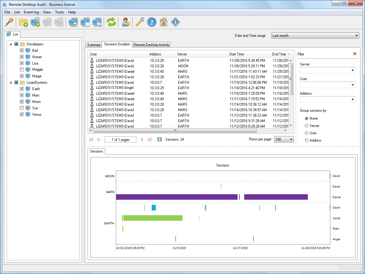The image size is (365, 274).
Task: Check the Maggie computer checkbox
Action: click(x=22, y=70)
